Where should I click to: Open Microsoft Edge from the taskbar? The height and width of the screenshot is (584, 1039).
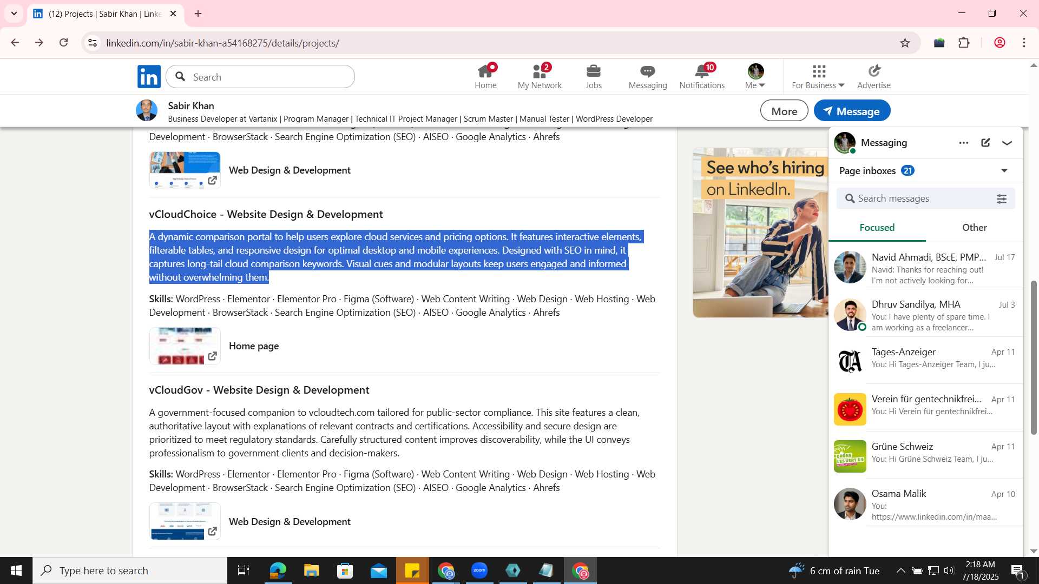click(278, 570)
